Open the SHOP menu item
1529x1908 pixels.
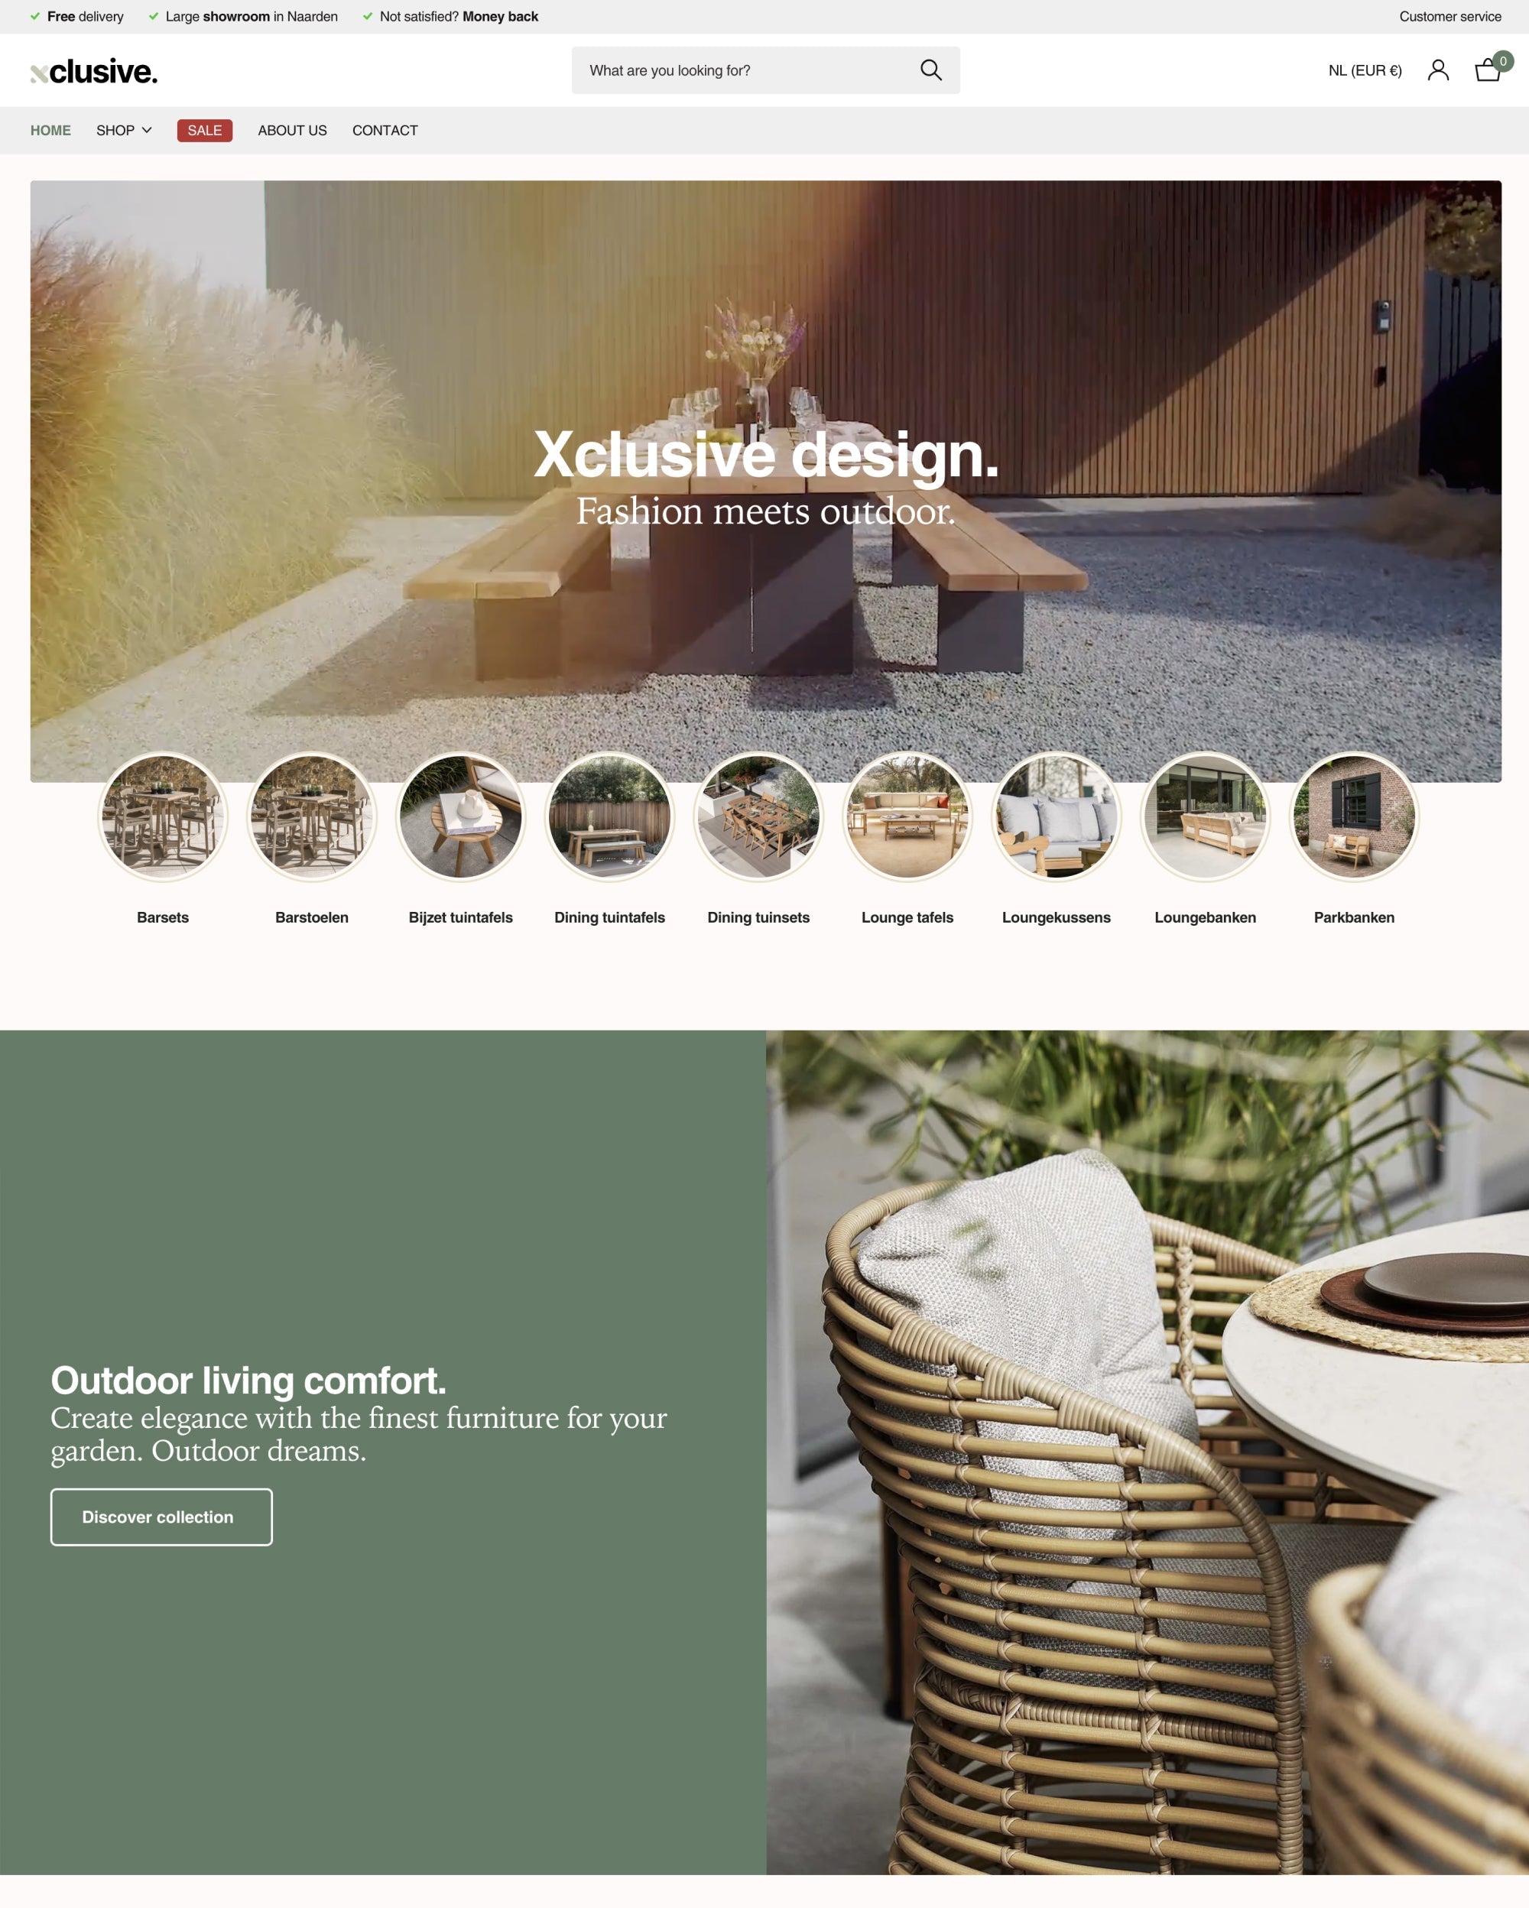pyautogui.click(x=123, y=131)
